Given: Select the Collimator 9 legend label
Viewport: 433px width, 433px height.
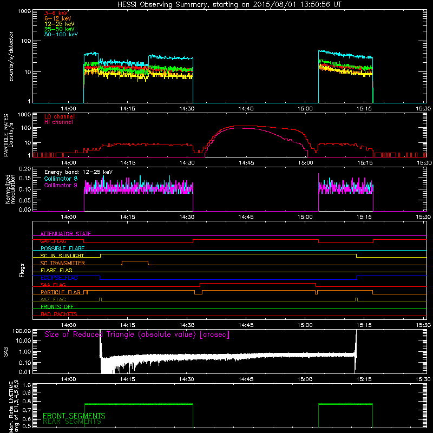Looking at the screenshot, I should point(61,185).
